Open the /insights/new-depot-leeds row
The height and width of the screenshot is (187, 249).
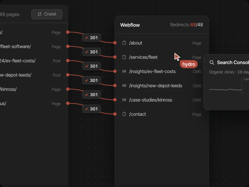click(162, 86)
